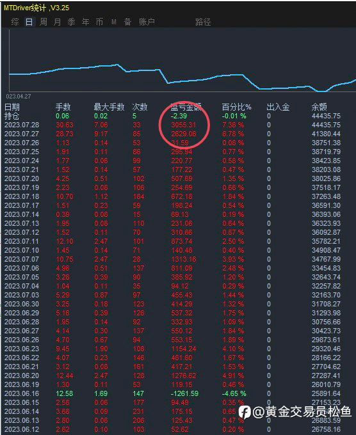Click the -2.39 position profit value

click(179, 116)
